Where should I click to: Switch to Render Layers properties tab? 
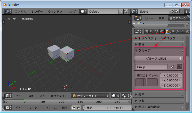tap(151, 32)
